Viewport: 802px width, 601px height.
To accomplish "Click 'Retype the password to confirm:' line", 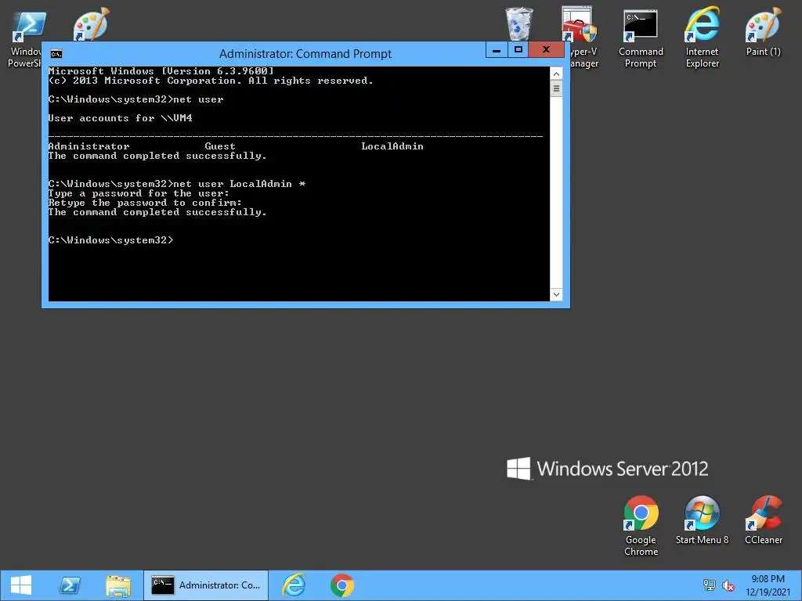I will click(x=145, y=203).
